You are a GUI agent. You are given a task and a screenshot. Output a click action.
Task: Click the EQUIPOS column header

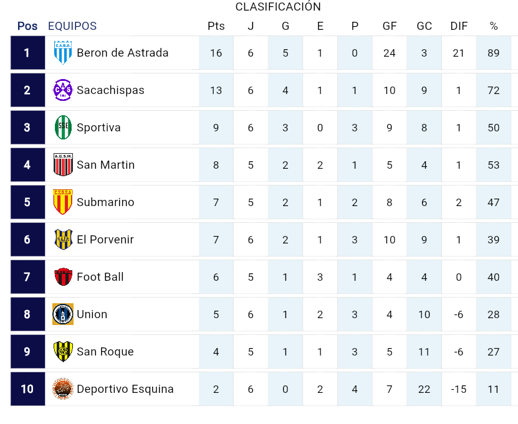pos(72,26)
